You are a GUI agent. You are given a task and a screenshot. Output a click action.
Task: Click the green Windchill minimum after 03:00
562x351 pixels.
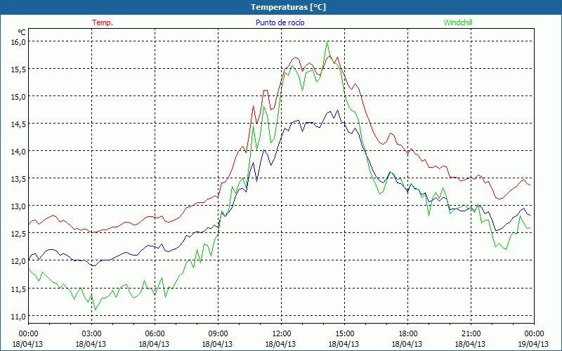click(x=95, y=310)
